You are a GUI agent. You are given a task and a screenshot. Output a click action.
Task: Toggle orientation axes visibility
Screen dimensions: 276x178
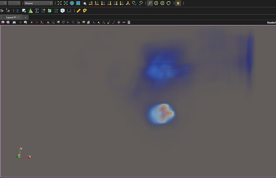150,3
